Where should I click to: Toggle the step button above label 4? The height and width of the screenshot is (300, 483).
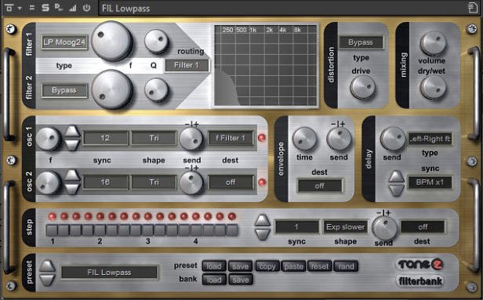pyautogui.click(x=196, y=230)
